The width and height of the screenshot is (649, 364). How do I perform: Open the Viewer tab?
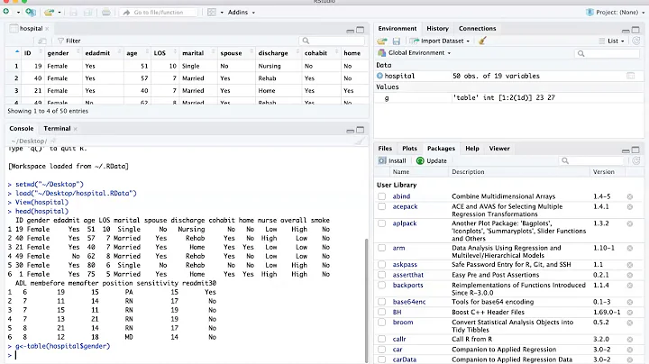(499, 149)
